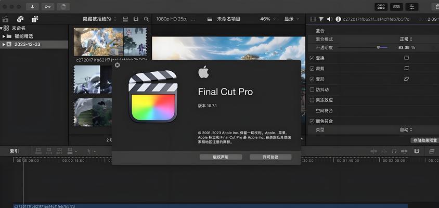Click the 存储效果预置 save effects preset button
The width and height of the screenshot is (439, 208).
pos(424,140)
